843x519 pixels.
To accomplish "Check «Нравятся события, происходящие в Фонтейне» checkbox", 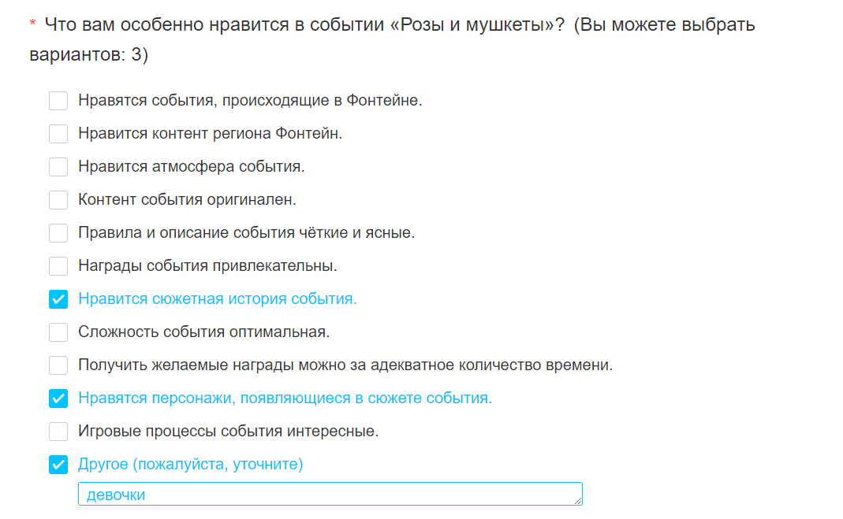I will pyautogui.click(x=58, y=101).
